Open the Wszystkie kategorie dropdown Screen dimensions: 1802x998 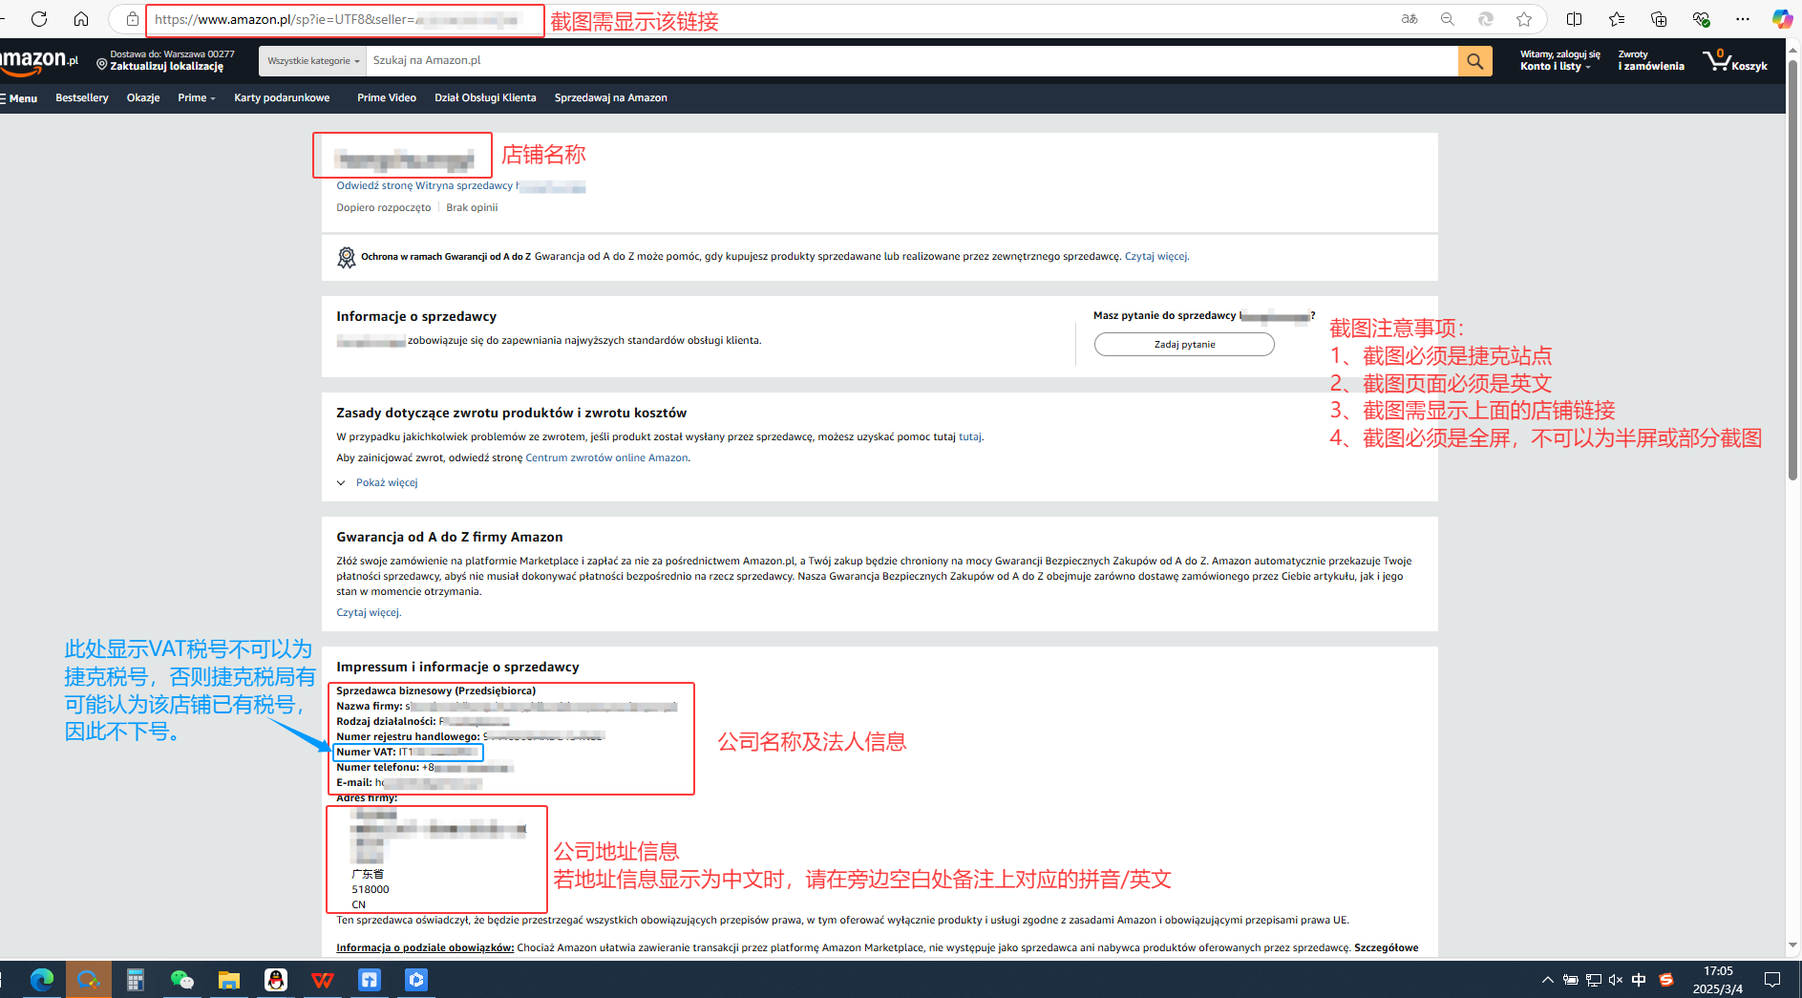(x=312, y=61)
